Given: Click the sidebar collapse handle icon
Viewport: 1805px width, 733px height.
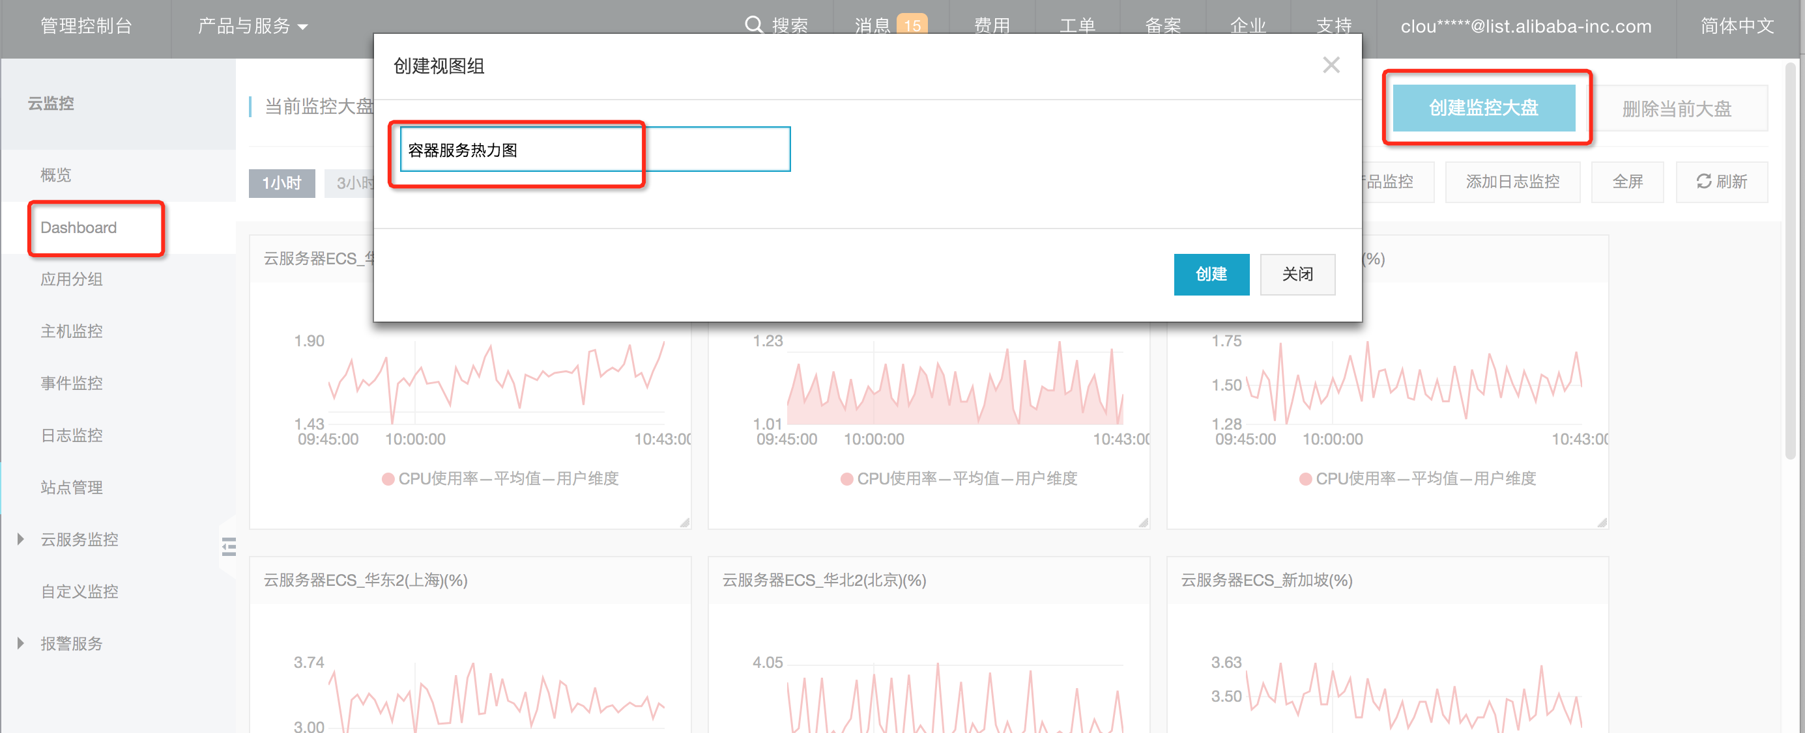Looking at the screenshot, I should click(x=229, y=547).
